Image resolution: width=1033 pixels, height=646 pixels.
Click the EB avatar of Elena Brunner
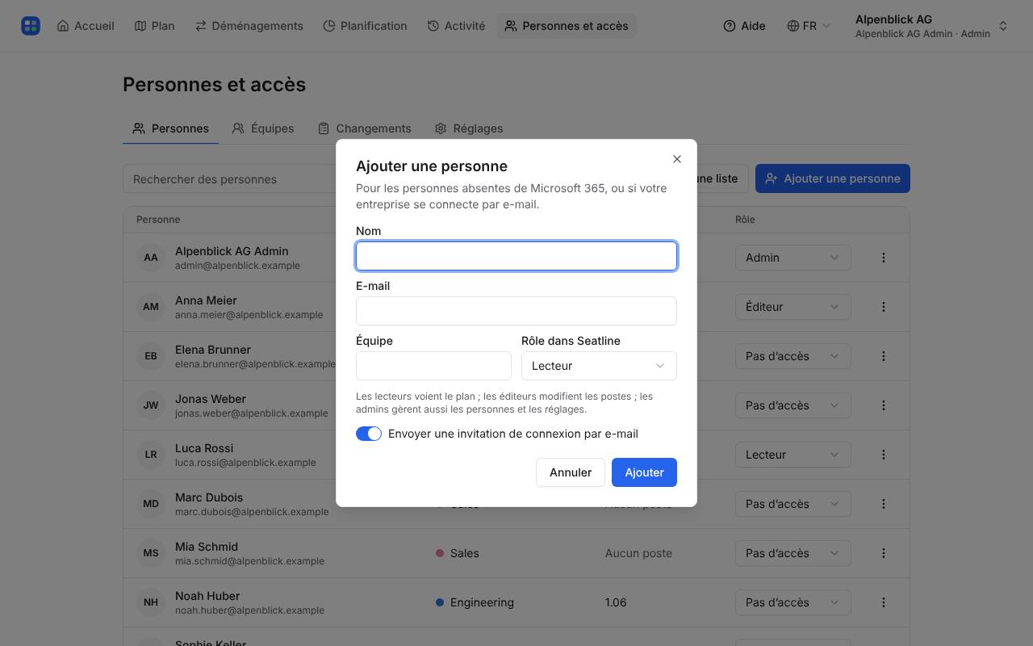click(151, 356)
